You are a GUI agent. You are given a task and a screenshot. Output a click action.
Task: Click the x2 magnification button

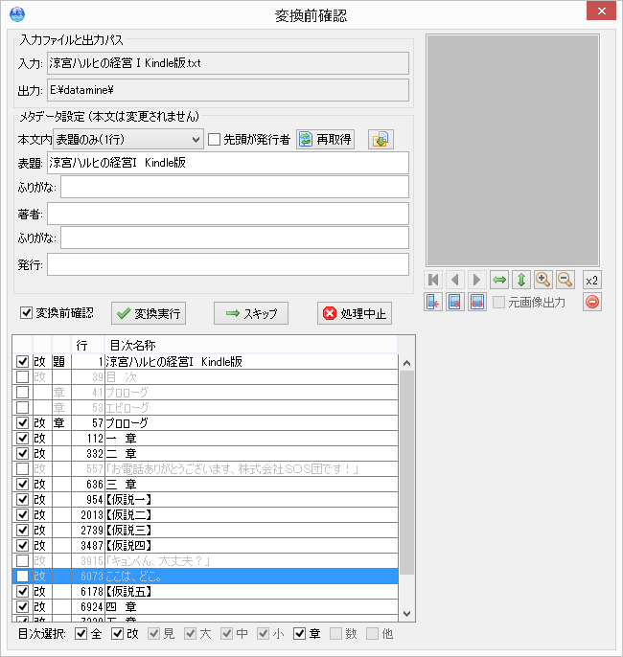click(592, 280)
